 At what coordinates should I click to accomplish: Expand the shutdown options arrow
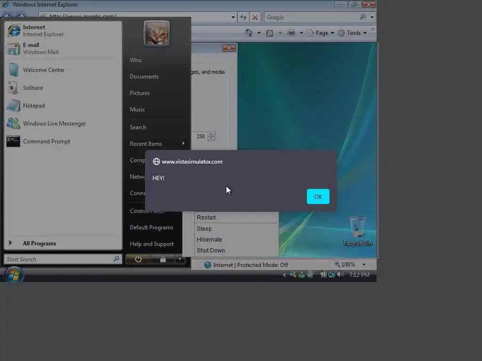pos(180,259)
